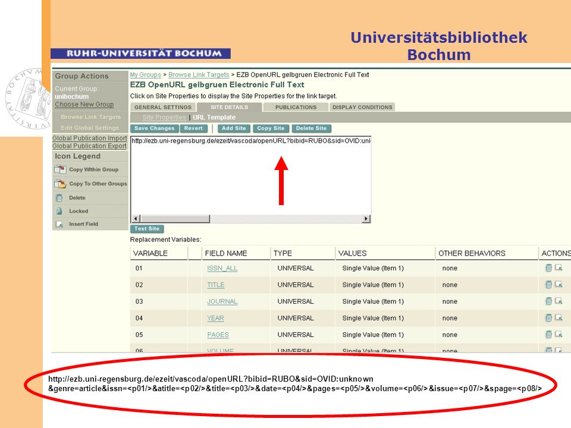Click the Locked legend padlock icon

pos(59,211)
